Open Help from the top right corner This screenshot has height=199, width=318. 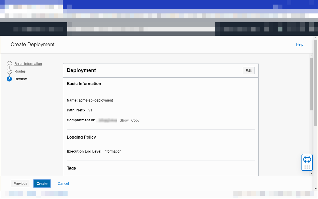[299, 44]
